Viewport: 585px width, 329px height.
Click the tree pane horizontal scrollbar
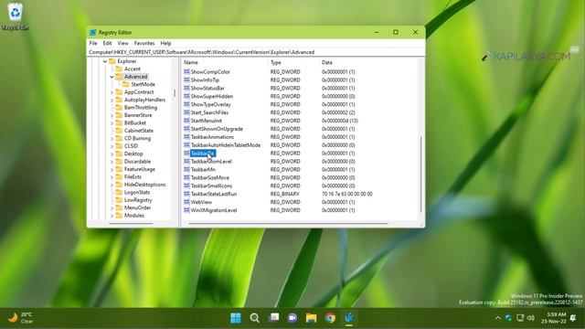click(x=131, y=223)
